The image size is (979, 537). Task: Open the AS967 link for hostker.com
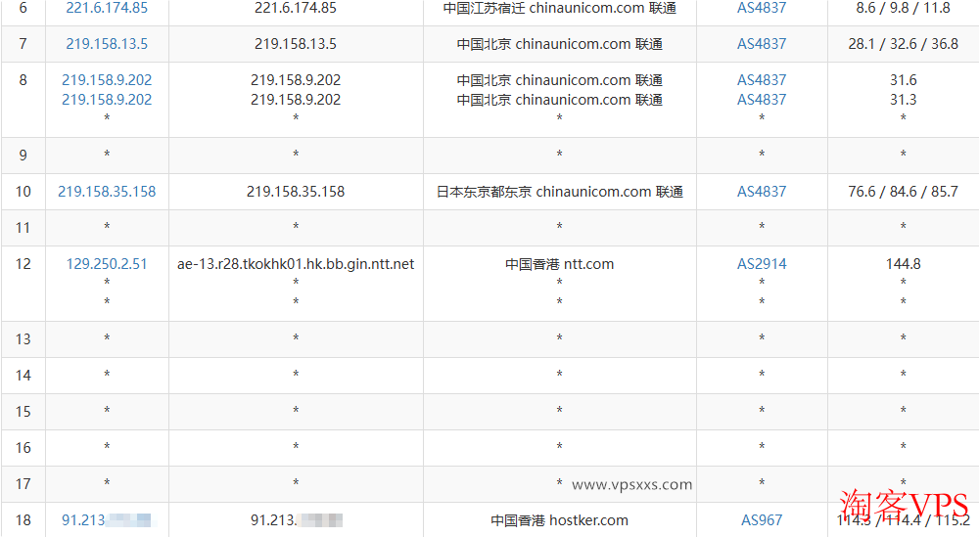pyautogui.click(x=762, y=520)
